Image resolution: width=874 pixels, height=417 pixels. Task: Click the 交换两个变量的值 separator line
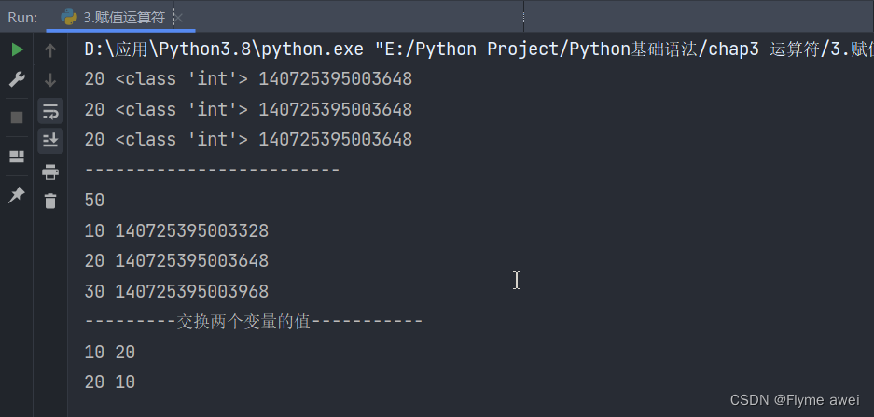pos(253,322)
